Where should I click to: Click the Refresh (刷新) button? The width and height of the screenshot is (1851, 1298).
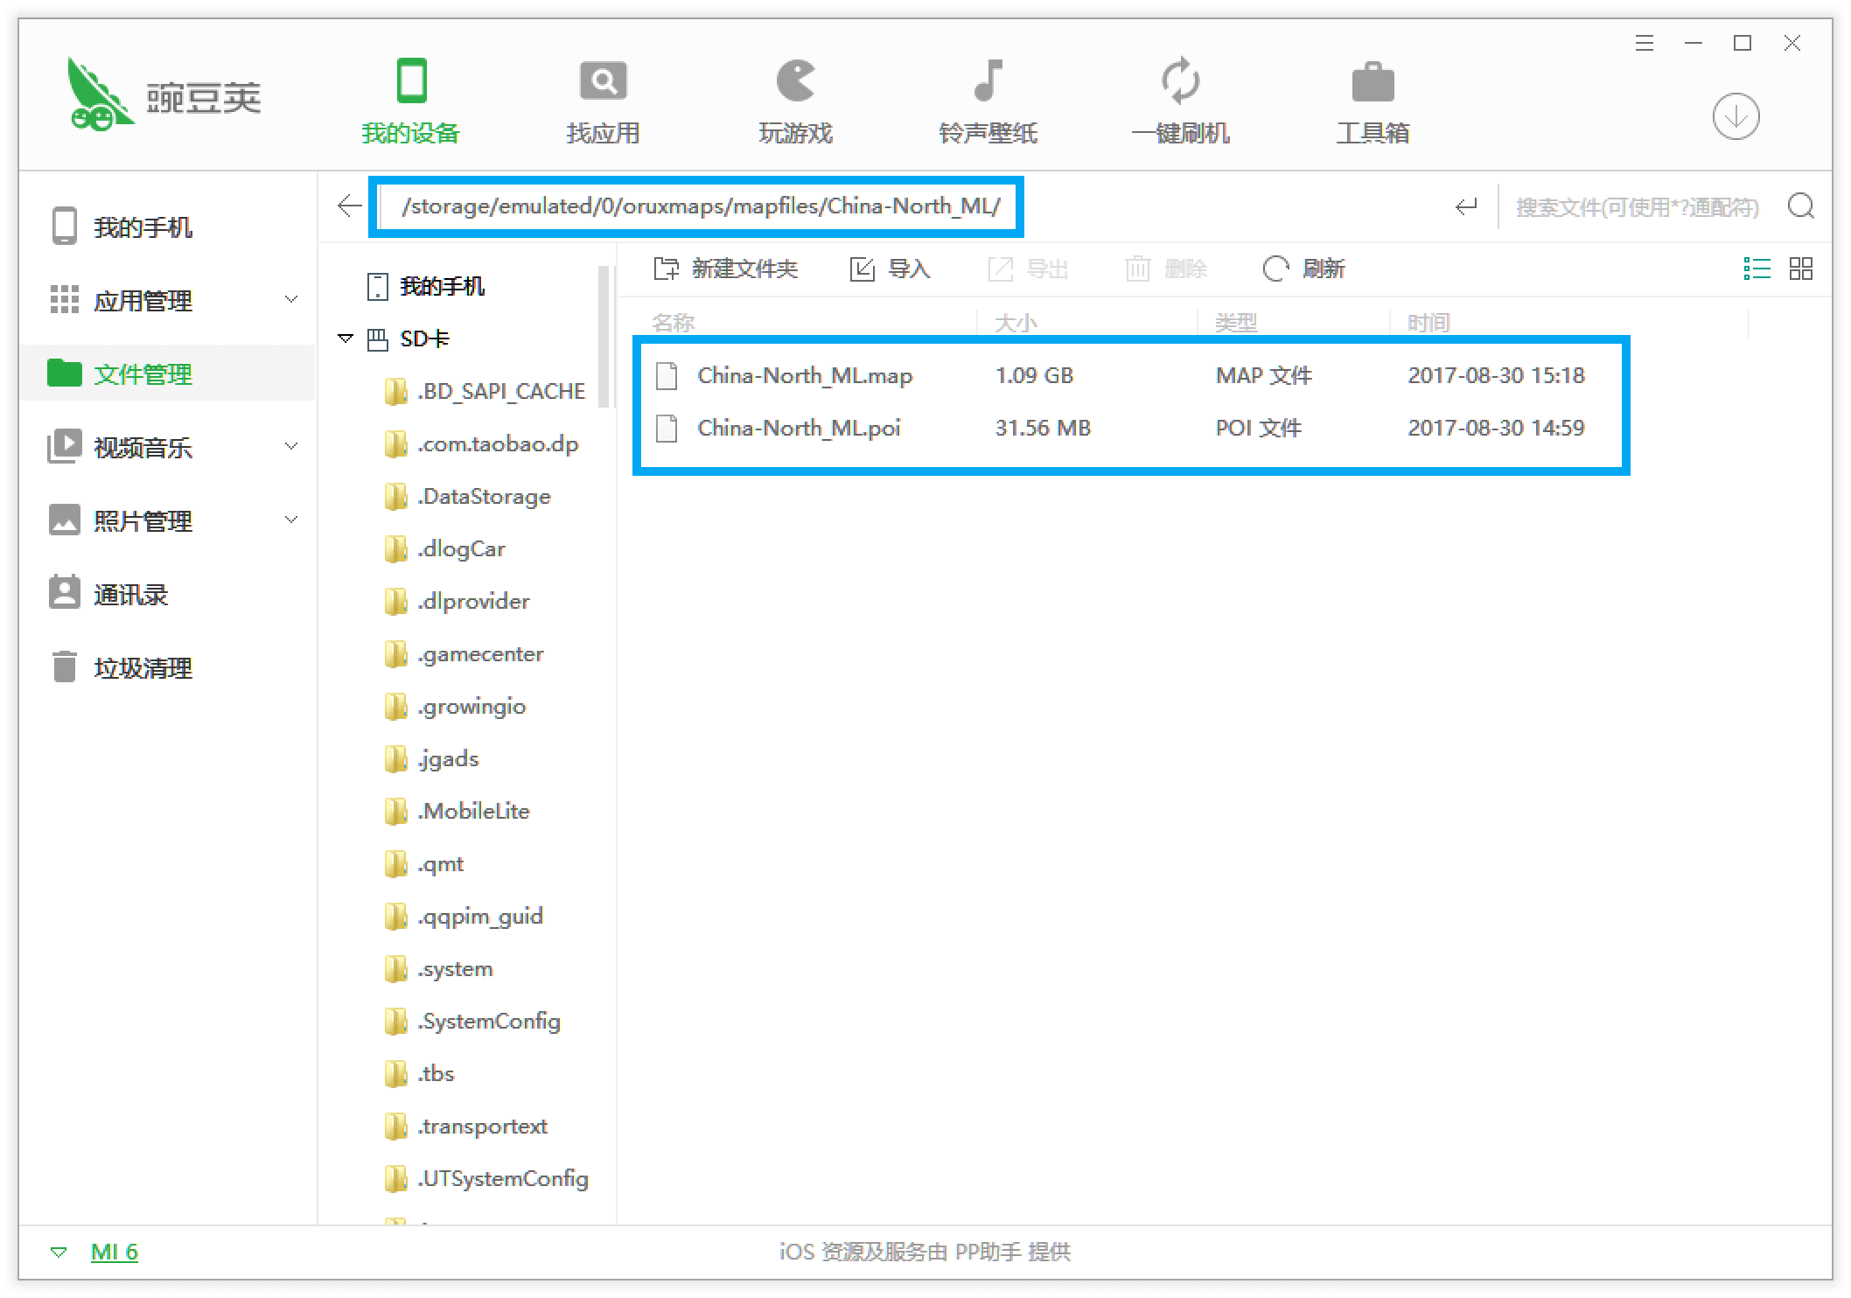coord(1303,269)
